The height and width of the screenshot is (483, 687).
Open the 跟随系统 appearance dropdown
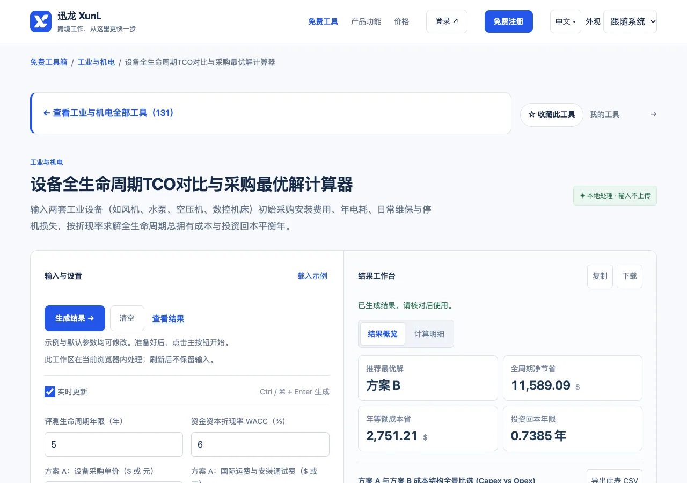tap(630, 21)
